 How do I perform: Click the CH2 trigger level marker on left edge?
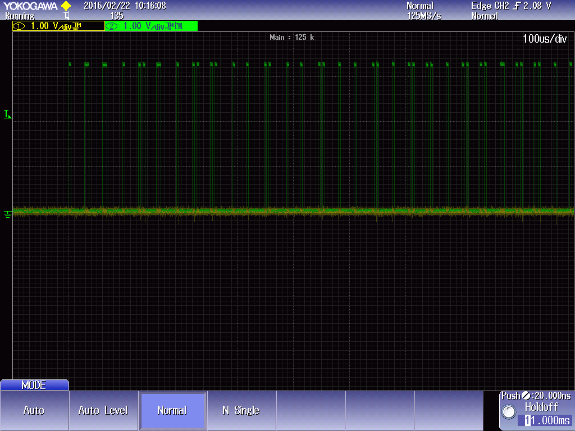point(7,114)
